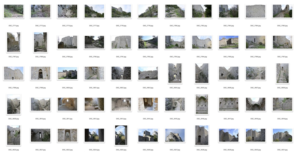The width and height of the screenshot is (297, 152).
Task: Click the file name DSC_1789.jpg
Action: tap(67, 57)
